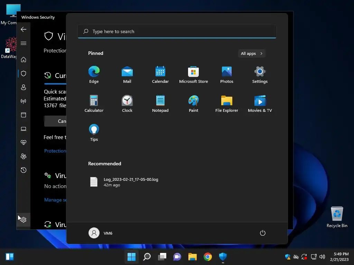Launch Notepad from Start menu
The image size is (354, 265).
[160, 104]
